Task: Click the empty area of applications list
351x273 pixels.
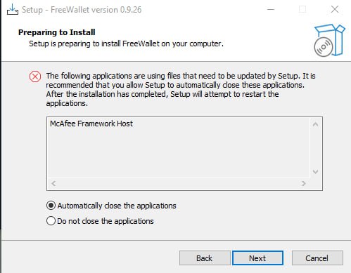Action: (x=178, y=154)
